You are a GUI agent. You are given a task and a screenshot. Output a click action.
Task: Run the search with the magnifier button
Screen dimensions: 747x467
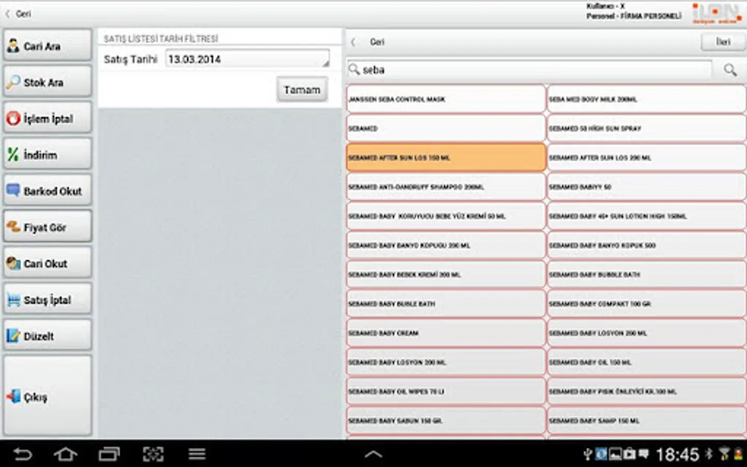[x=730, y=70]
